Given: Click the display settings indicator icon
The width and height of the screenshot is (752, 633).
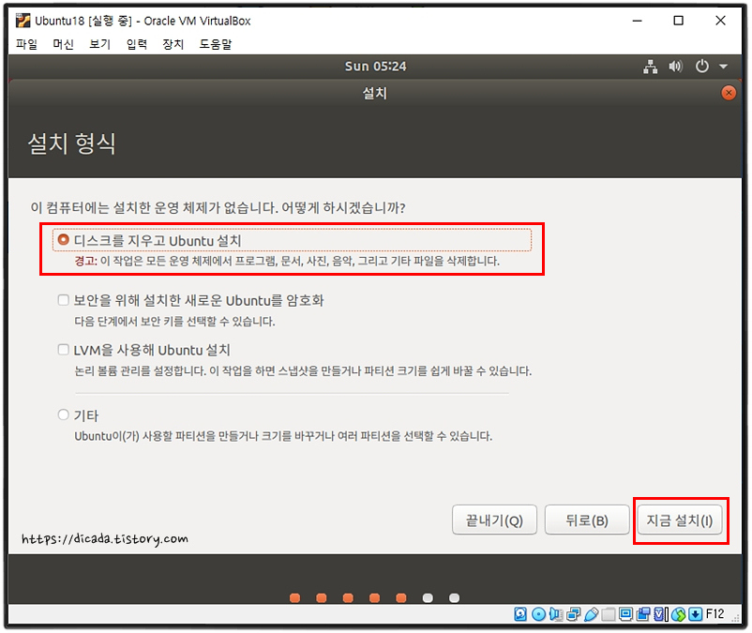Looking at the screenshot, I should [x=625, y=614].
